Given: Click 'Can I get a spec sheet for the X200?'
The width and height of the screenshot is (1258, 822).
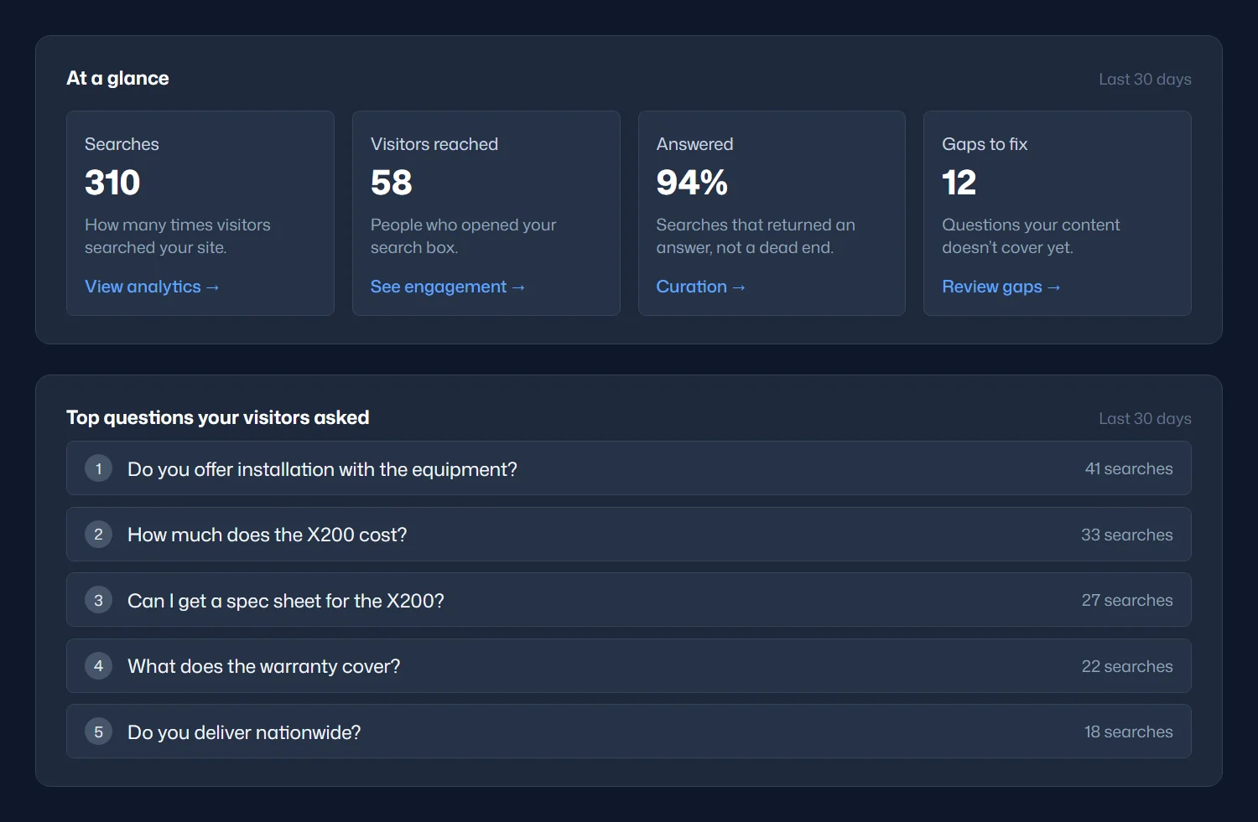Looking at the screenshot, I should [x=629, y=600].
